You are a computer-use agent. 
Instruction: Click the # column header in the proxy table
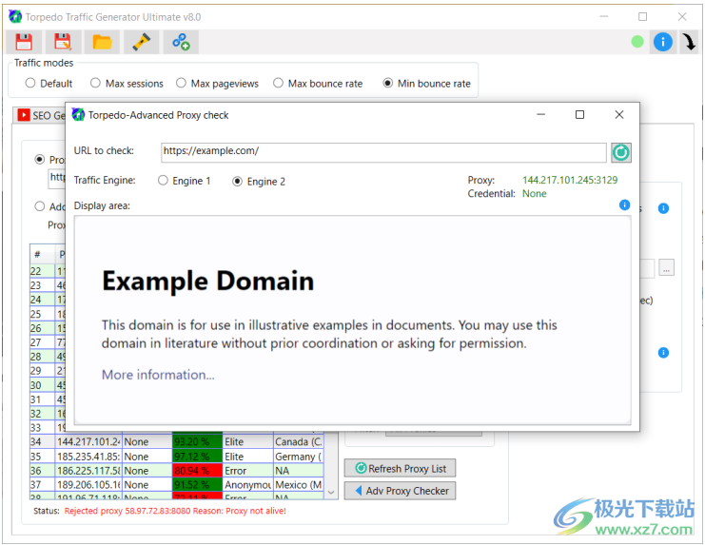click(42, 255)
